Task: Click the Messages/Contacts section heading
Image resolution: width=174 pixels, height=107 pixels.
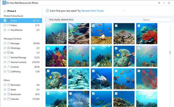Action: [x=12, y=39]
